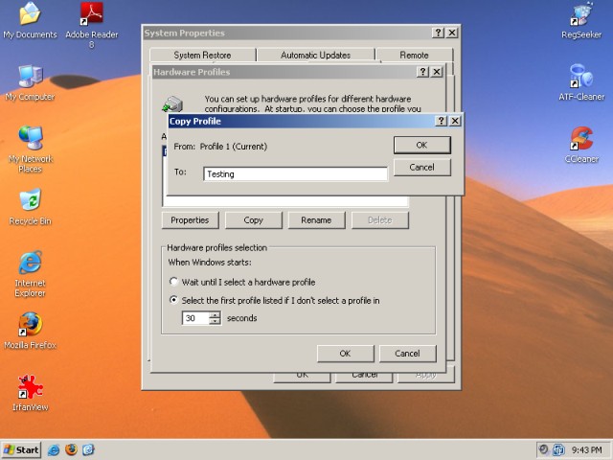Viewport: 613px width, 460px height.
Task: Select the My Computer desktop icon
Action: coord(30,83)
